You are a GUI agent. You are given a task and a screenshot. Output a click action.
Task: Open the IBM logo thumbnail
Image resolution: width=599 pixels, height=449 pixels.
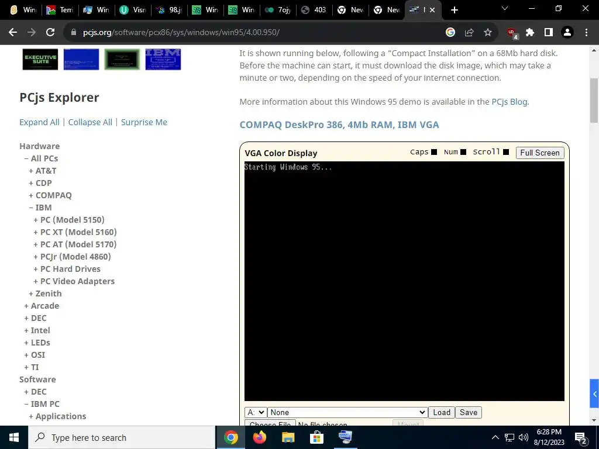(163, 59)
